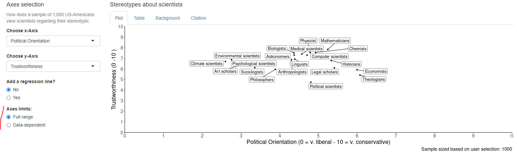Viewport: 517px width, 161px height.
Task: Select No for regression line
Action: point(9,90)
